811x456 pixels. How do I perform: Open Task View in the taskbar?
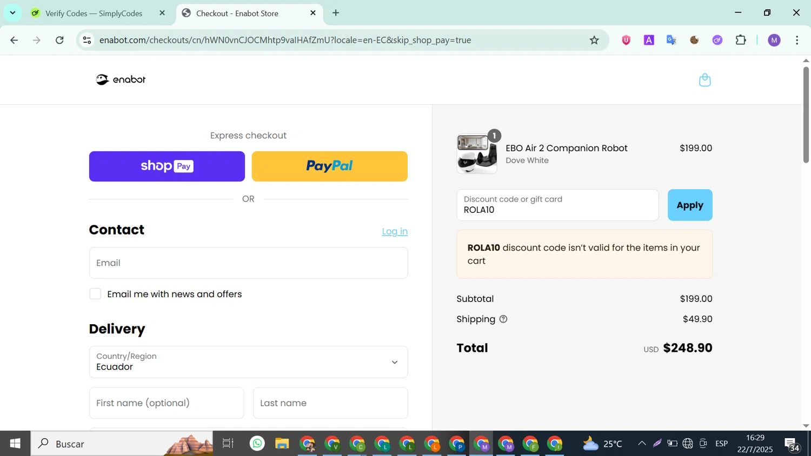228,444
